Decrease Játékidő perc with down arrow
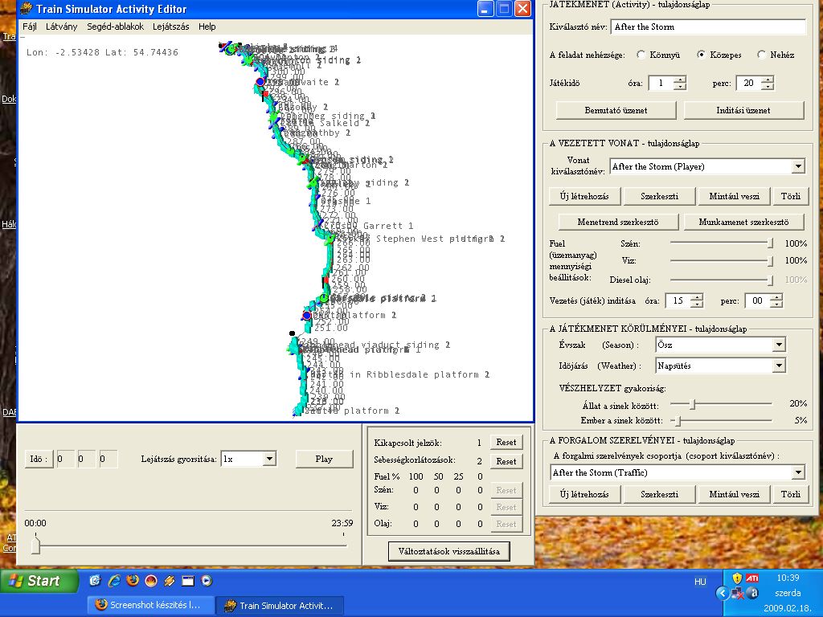 click(768, 86)
